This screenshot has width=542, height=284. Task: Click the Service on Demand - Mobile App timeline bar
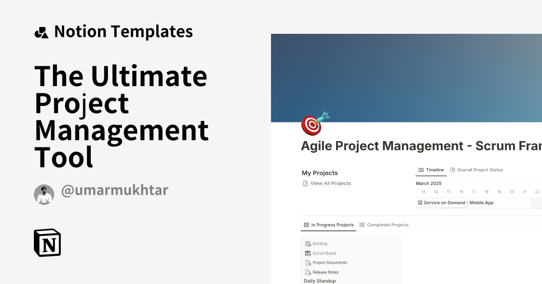coord(458,203)
